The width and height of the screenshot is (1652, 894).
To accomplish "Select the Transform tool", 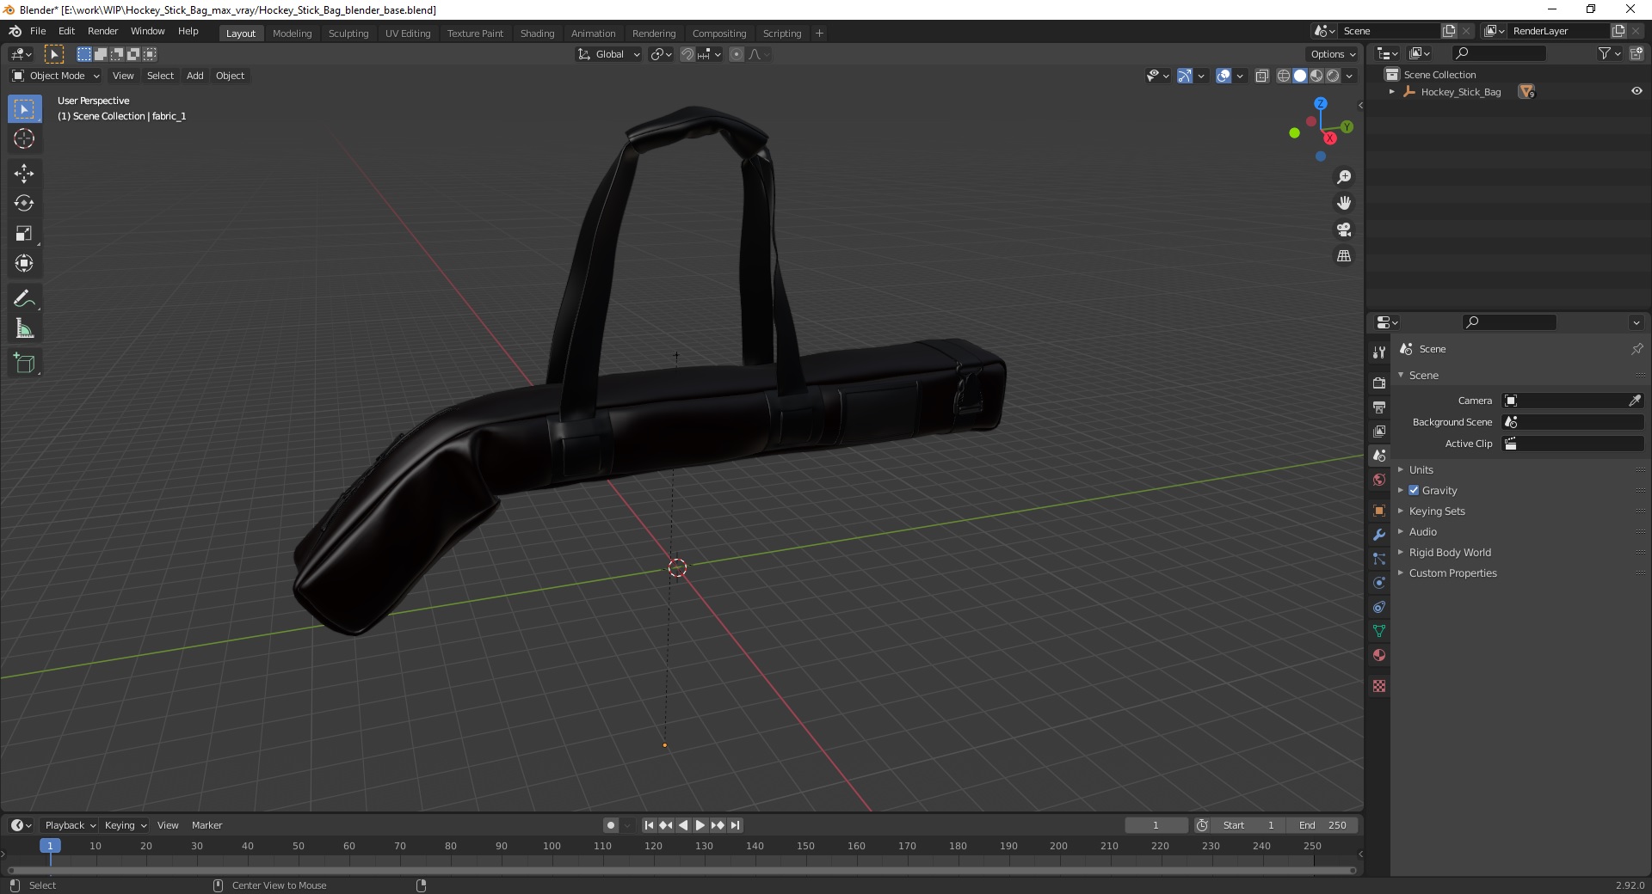I will coord(24,264).
